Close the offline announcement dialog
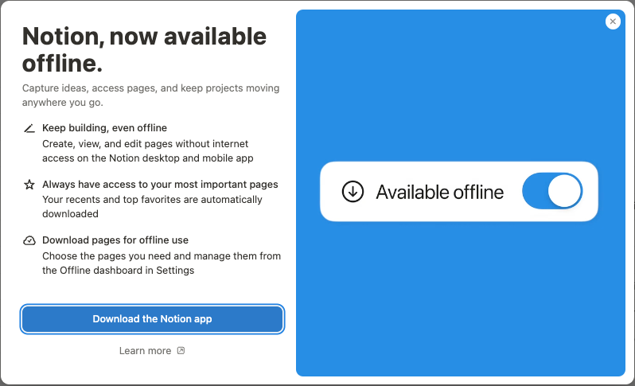635x386 pixels. coord(613,21)
